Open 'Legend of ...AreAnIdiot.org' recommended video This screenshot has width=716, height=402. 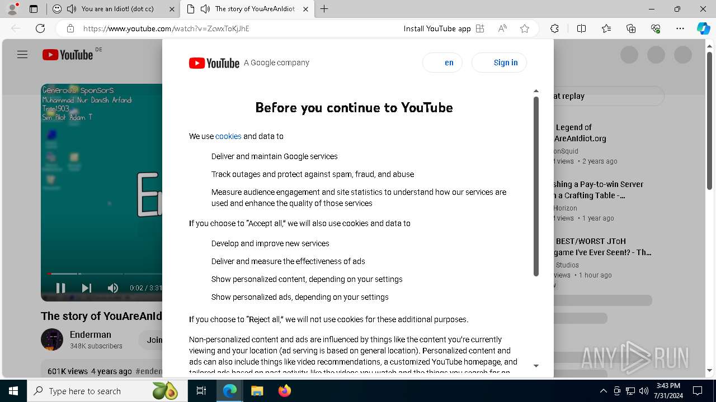pyautogui.click(x=580, y=133)
